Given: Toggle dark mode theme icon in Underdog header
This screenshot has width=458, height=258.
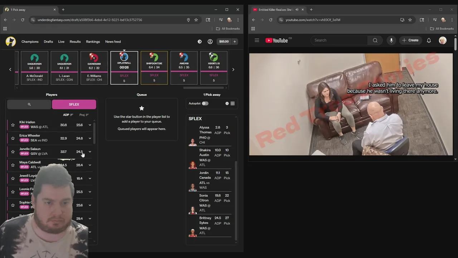Looking at the screenshot, I should click(x=200, y=42).
